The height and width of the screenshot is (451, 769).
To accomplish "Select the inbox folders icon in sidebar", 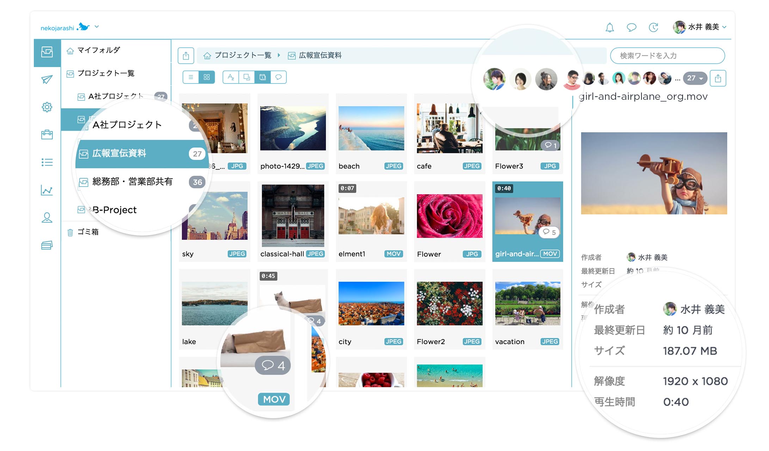I will point(47,52).
